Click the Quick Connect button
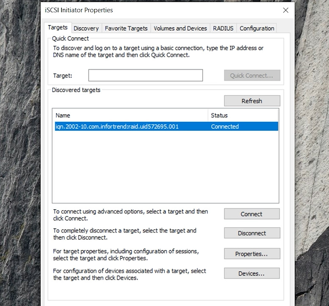The width and height of the screenshot is (329, 306). (x=252, y=76)
